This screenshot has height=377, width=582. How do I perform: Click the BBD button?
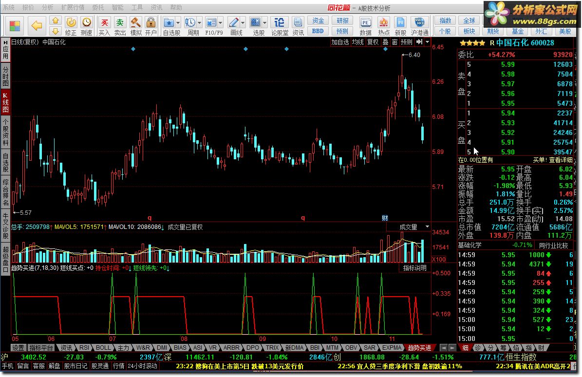[318, 31]
